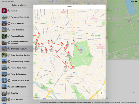Tap the number 12 circle badge
Viewport: 139px width, 104px height.
click(x=9, y=87)
